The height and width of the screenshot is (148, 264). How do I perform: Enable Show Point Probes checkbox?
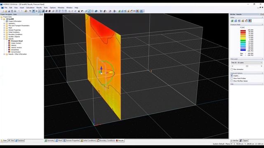coord(232,79)
